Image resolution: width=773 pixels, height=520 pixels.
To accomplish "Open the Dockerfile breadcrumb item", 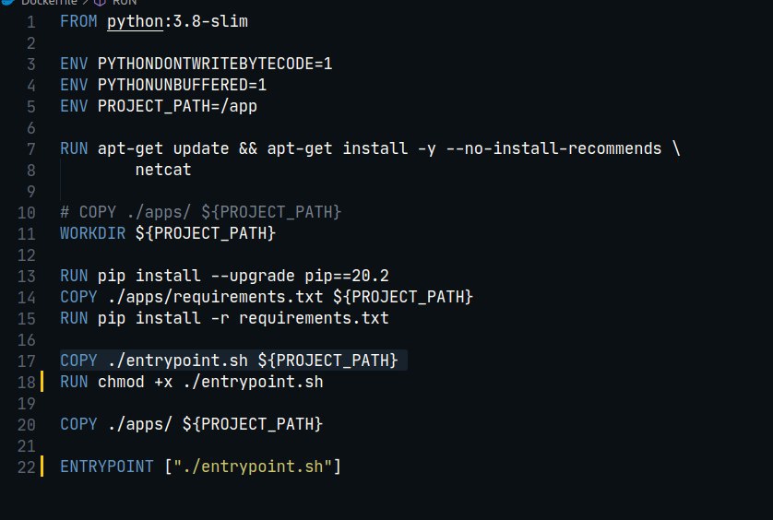I will click(49, 2).
